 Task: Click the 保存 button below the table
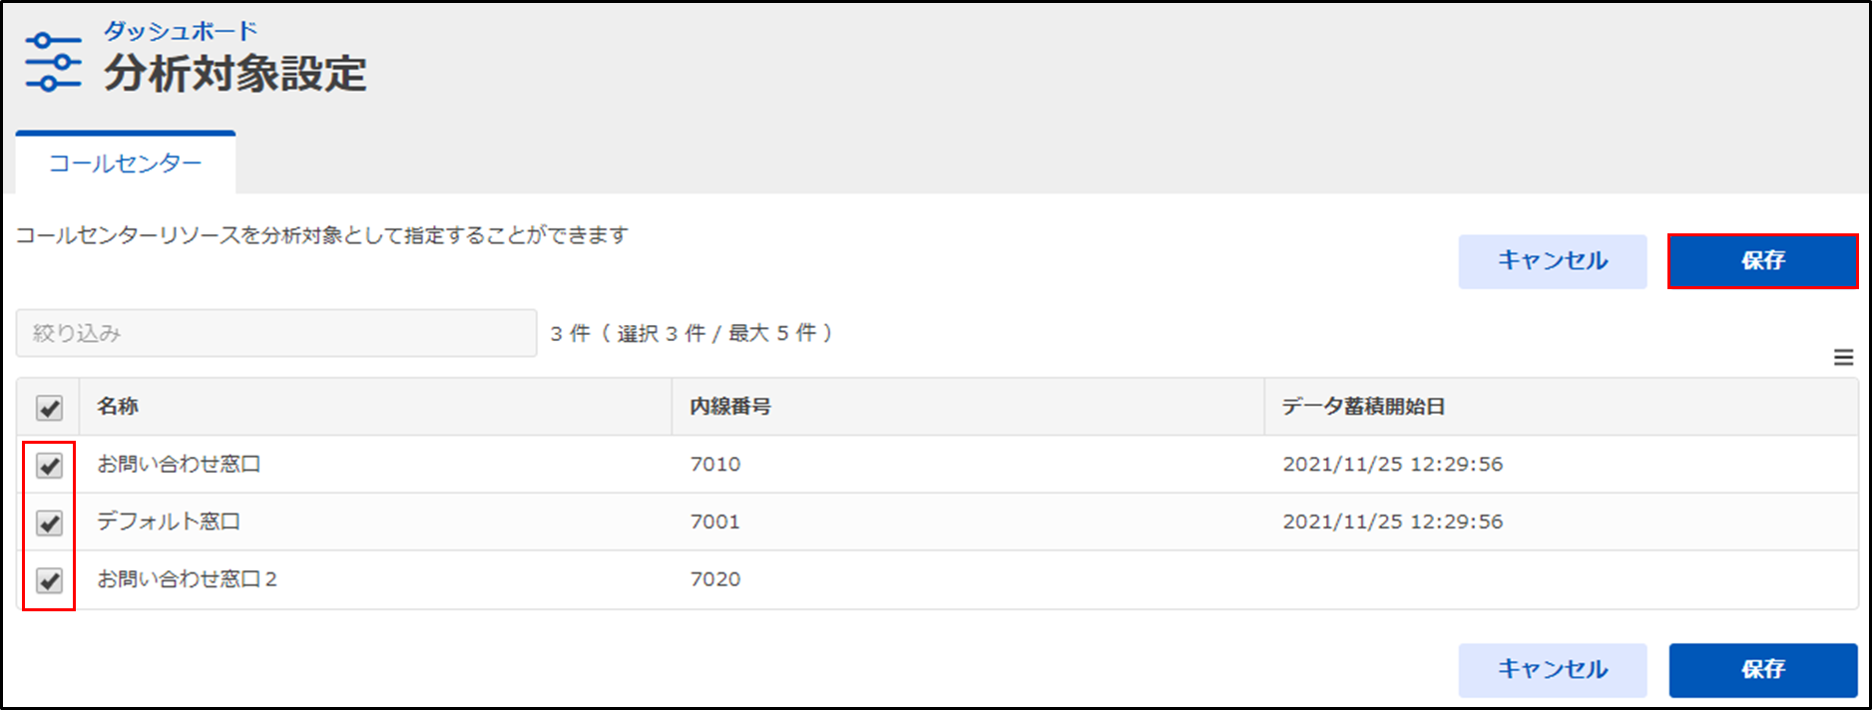click(x=1762, y=669)
